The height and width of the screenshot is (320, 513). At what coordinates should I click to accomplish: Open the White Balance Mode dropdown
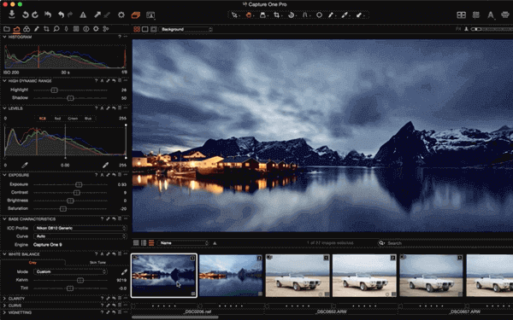click(70, 271)
